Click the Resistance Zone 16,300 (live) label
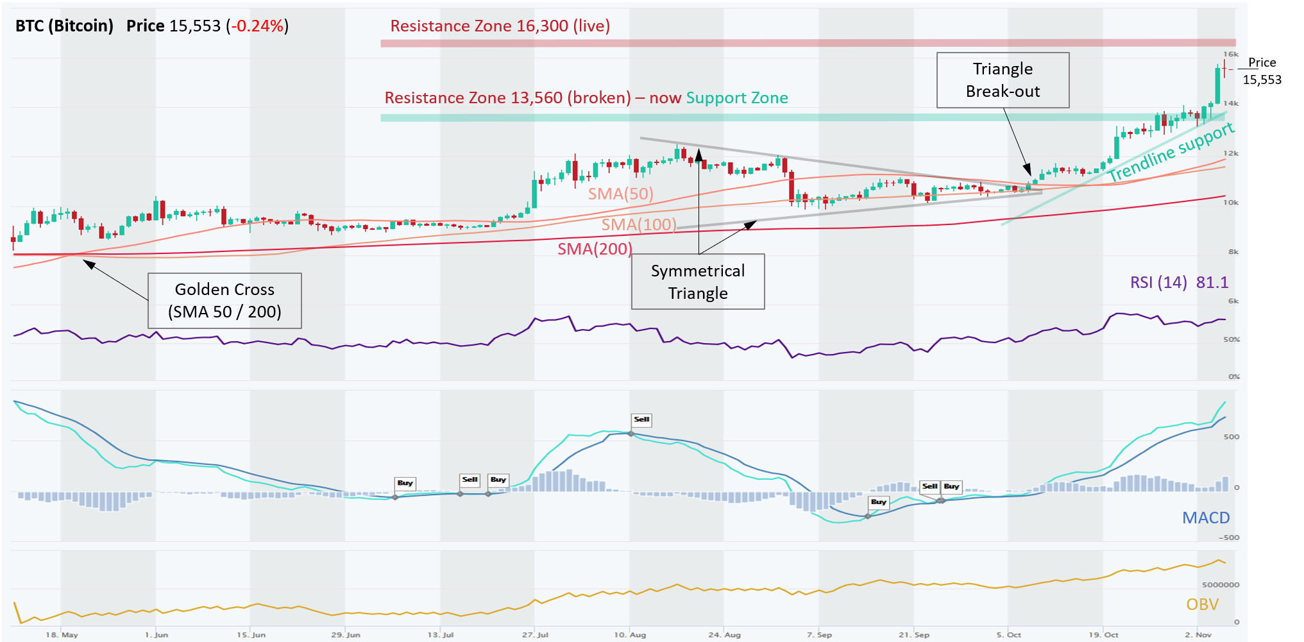This screenshot has width=1304, height=642. pos(500,26)
